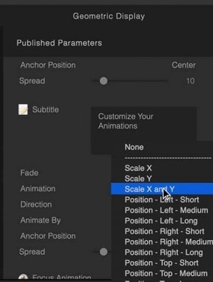The image size is (213, 282).
Task: Click the Animation parameter label
Action: [x=38, y=189]
